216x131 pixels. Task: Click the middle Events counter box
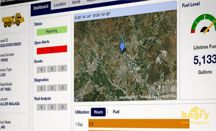tap(52, 69)
